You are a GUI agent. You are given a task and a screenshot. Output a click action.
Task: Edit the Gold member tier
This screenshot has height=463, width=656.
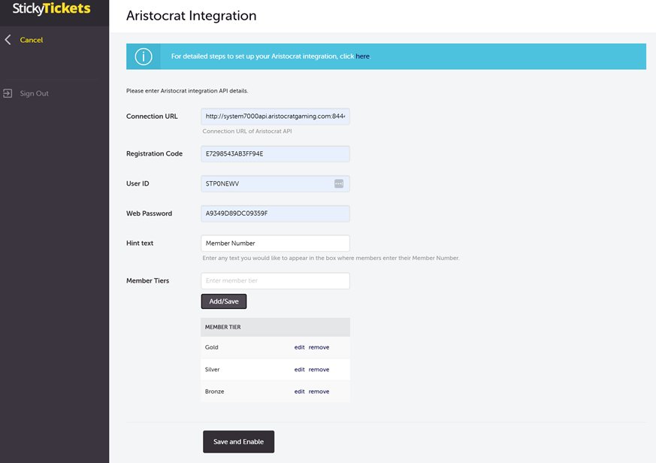(x=299, y=347)
